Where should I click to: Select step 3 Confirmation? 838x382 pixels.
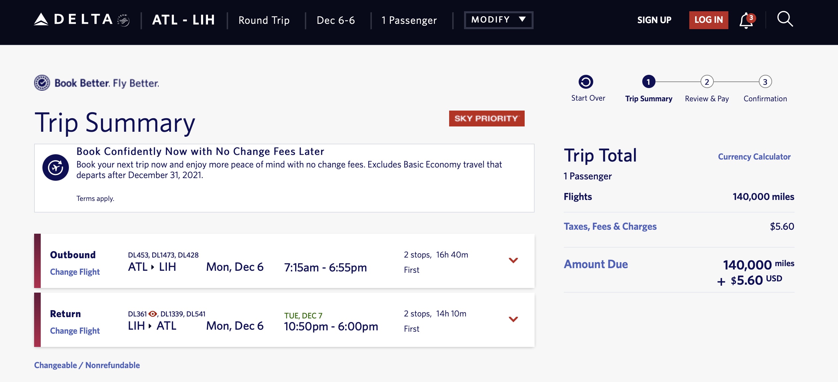[765, 82]
